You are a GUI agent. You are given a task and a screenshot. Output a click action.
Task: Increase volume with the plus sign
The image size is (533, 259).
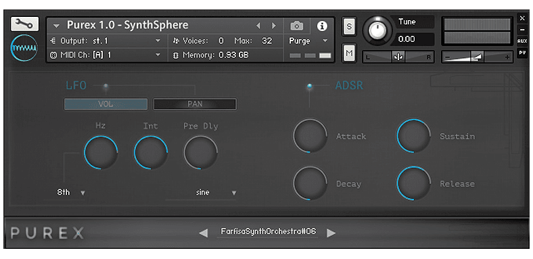coord(507,57)
